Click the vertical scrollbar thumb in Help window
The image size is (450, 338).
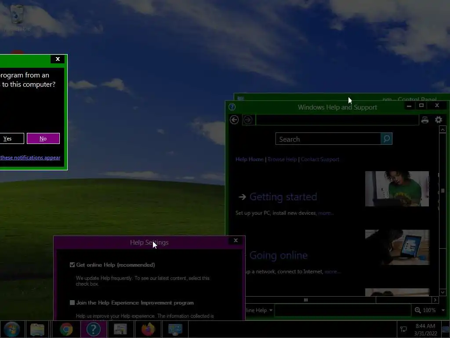[x=443, y=191]
